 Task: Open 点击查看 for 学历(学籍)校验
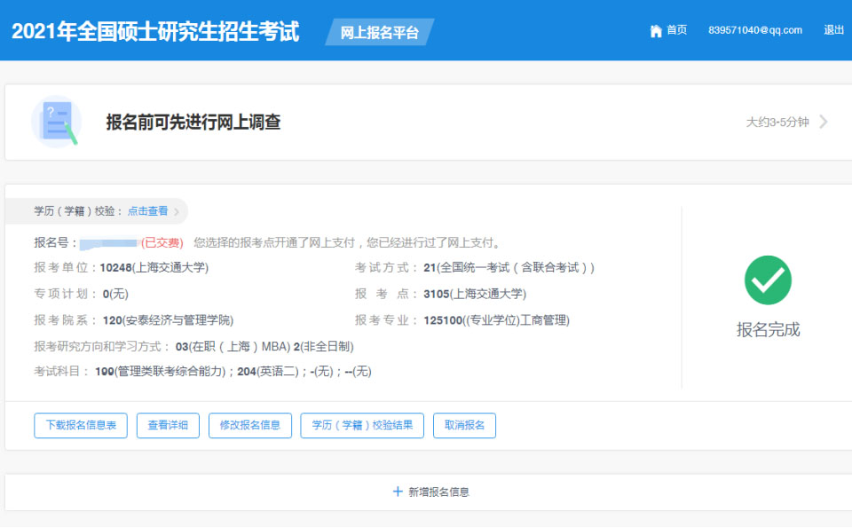[x=147, y=211]
